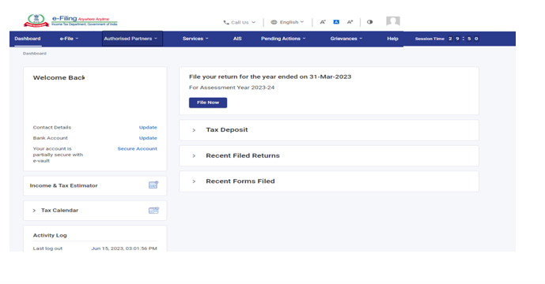This screenshot has height=284, width=545.
Task: Increase font size with A+ icon
Action: [x=350, y=22]
